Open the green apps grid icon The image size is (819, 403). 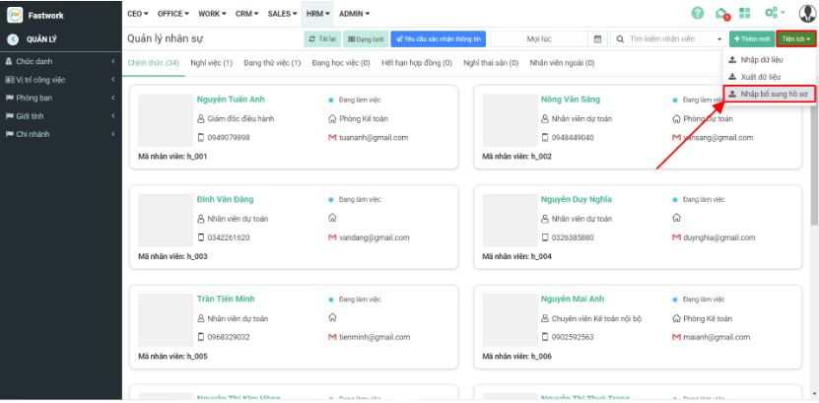[x=744, y=14]
